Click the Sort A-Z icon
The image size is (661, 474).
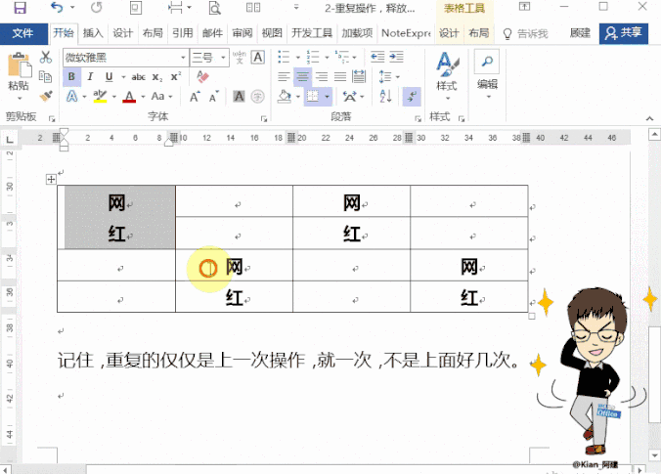click(x=385, y=97)
